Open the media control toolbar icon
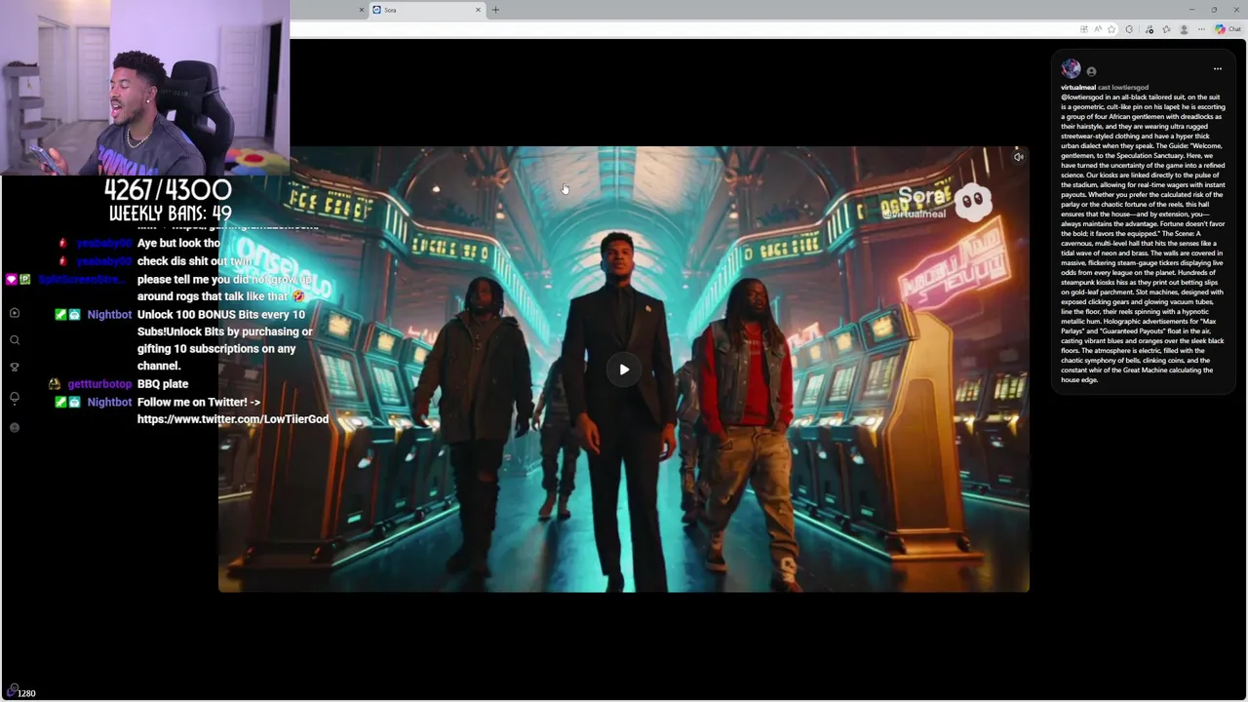This screenshot has height=702, width=1248. 1150,29
